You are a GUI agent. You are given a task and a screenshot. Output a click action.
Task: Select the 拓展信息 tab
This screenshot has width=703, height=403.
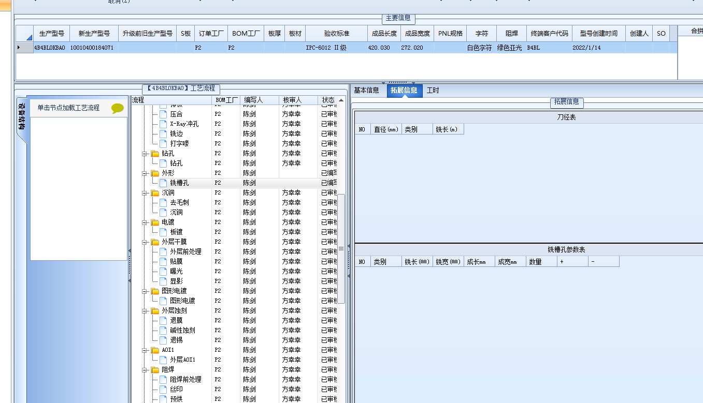(404, 91)
